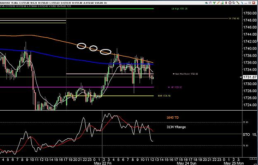This screenshot has height=165, width=258.
Task: Click the May 25 Mon date label
Action: (x=234, y=163)
